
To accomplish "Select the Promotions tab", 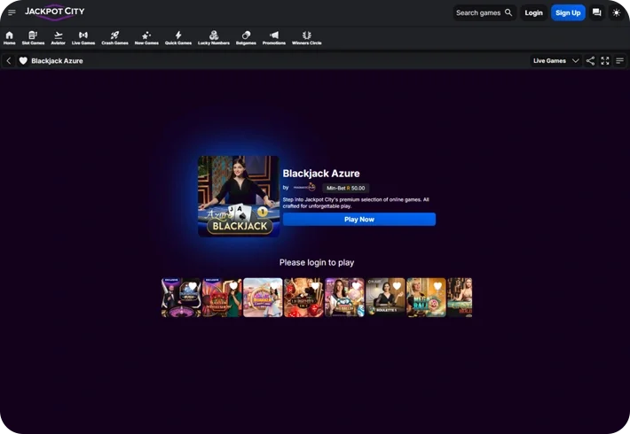I will pyautogui.click(x=274, y=37).
